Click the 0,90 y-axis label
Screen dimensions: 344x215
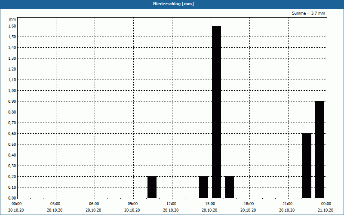click(x=12, y=101)
